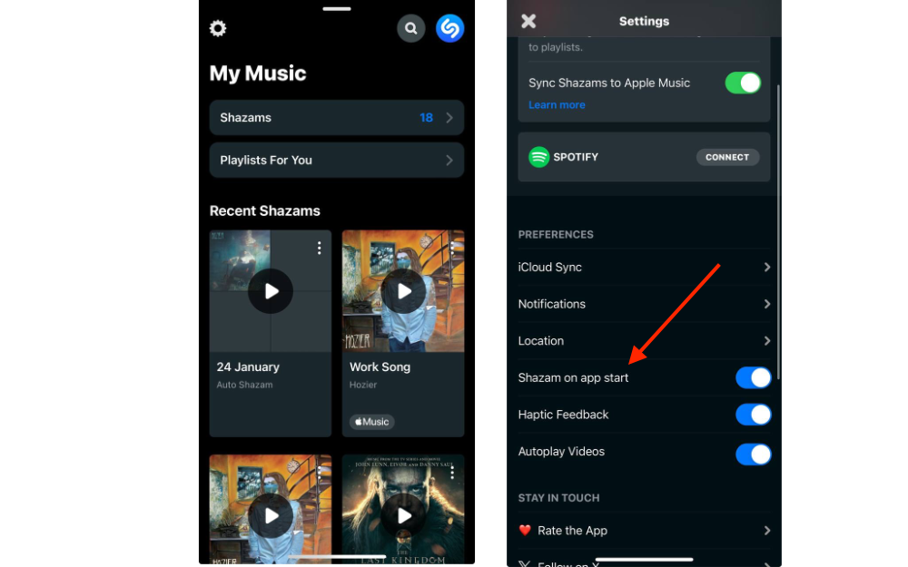
Task: Tap the Recent Shazams heading
Action: (x=264, y=210)
